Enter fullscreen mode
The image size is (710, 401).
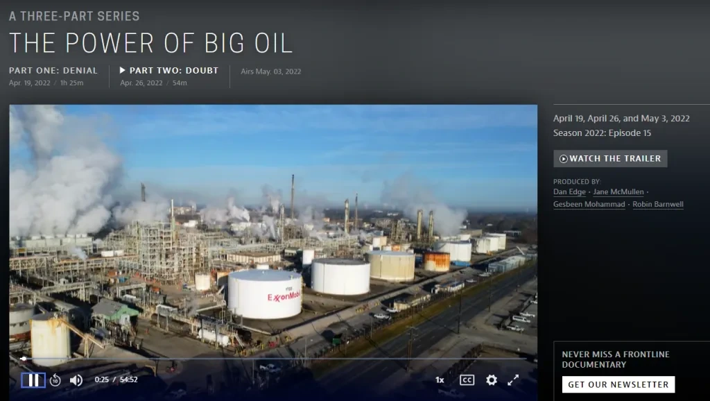(x=513, y=380)
